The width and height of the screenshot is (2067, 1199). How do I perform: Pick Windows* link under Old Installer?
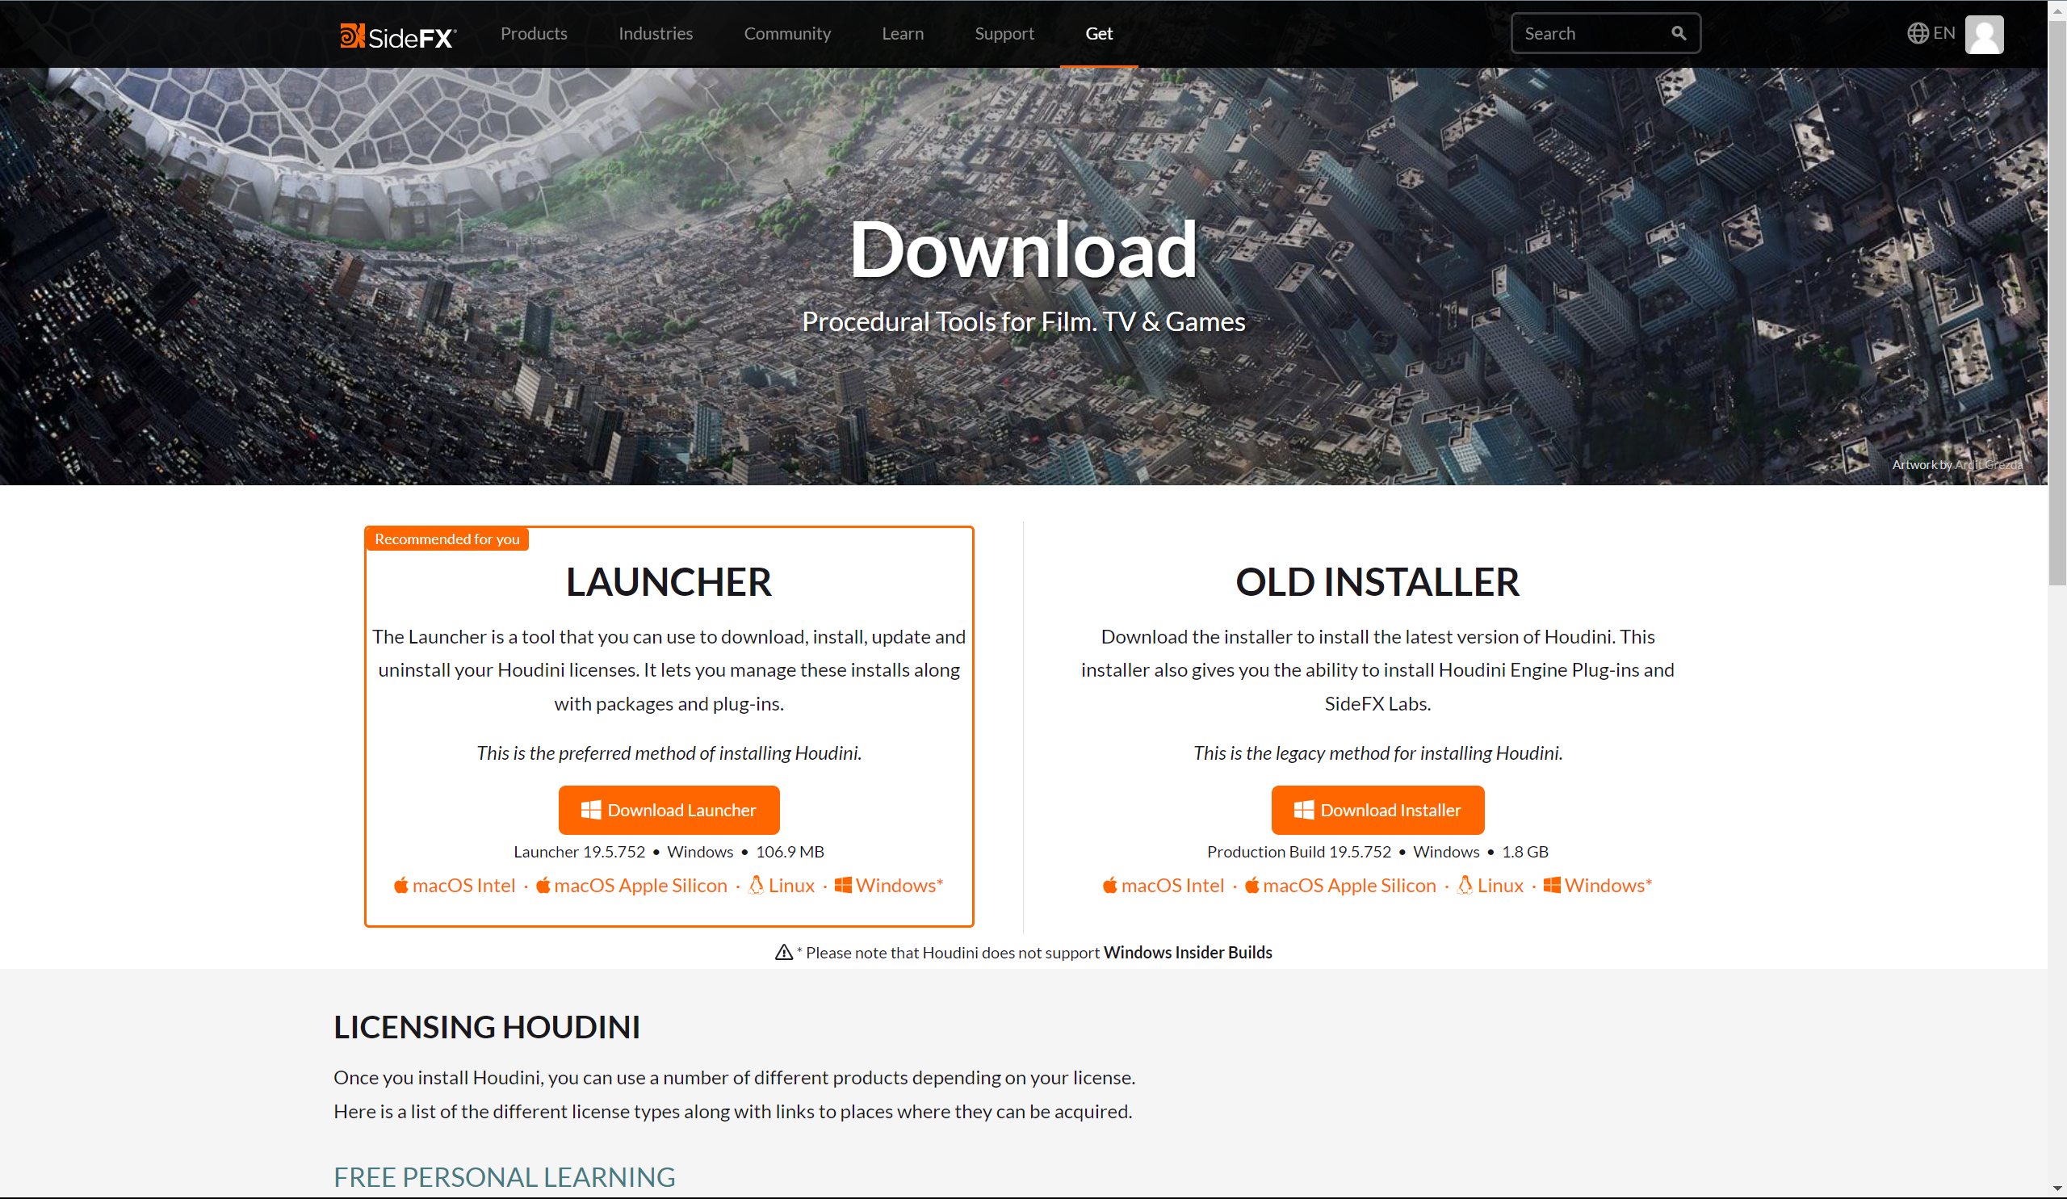(1597, 885)
